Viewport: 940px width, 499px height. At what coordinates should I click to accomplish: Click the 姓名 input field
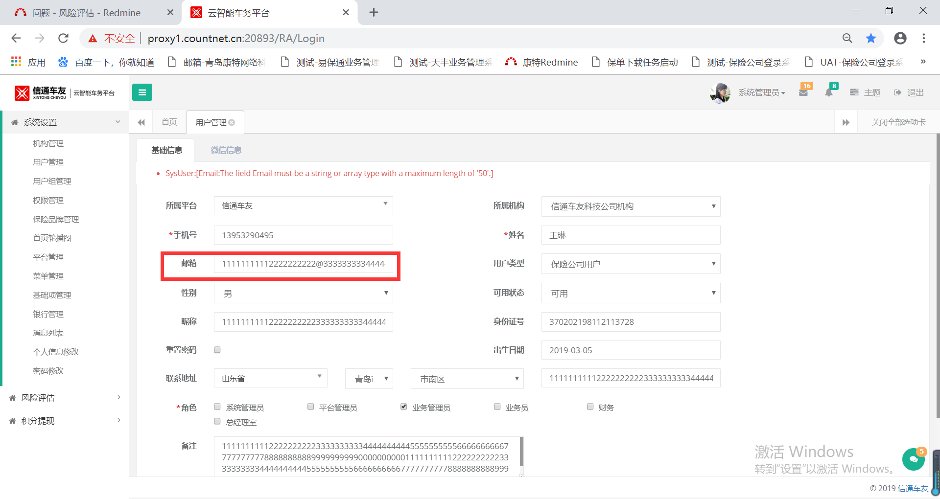point(631,235)
